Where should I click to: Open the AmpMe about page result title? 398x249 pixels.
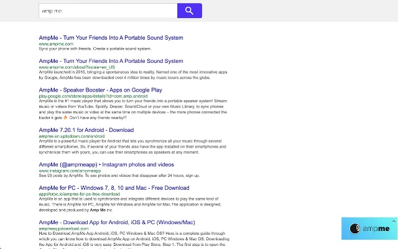pos(111,61)
